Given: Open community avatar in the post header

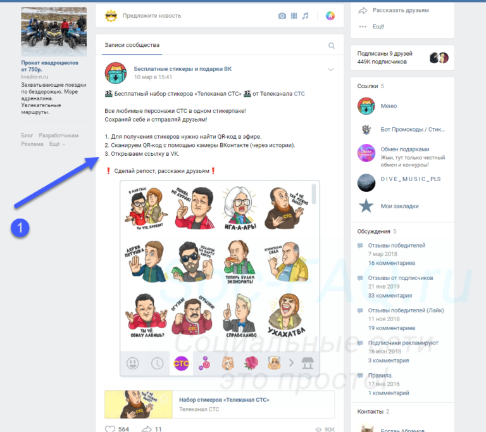Looking at the screenshot, I should pos(116,73).
